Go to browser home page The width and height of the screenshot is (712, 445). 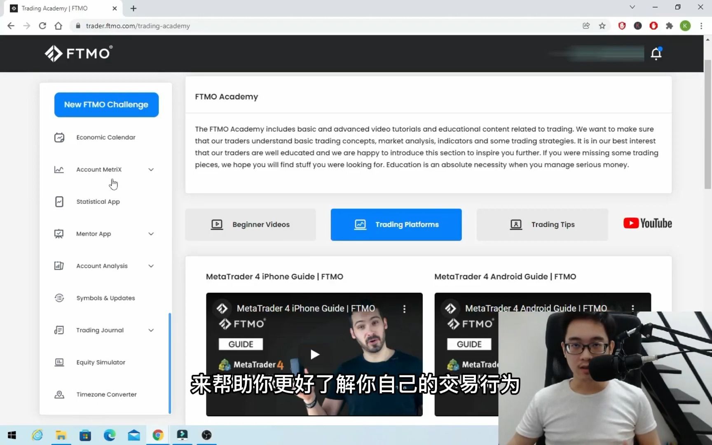coord(59,26)
